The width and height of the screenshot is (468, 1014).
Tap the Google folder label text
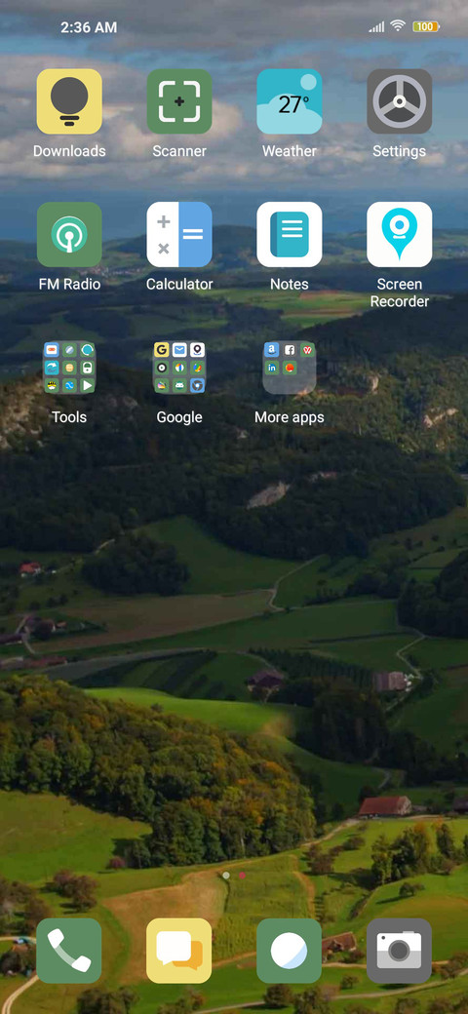(x=179, y=417)
